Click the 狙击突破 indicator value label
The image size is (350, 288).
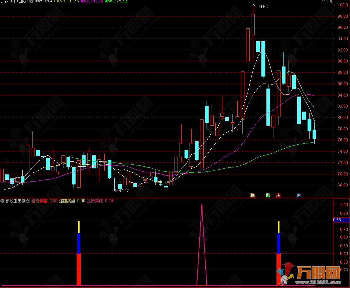100,201
